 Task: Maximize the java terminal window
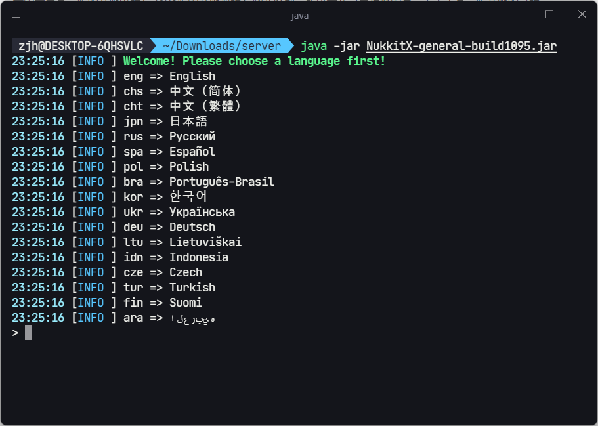[x=549, y=14]
